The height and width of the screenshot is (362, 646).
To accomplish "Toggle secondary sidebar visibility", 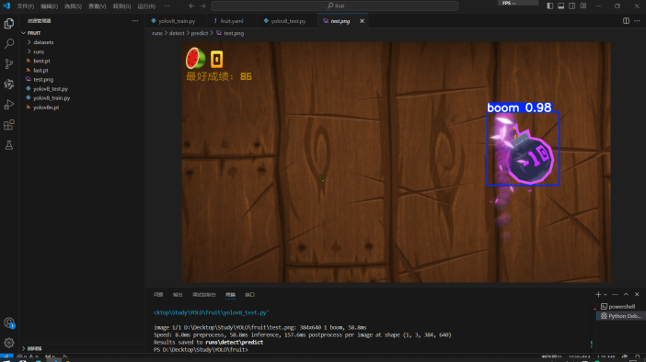I will tap(572, 6).
